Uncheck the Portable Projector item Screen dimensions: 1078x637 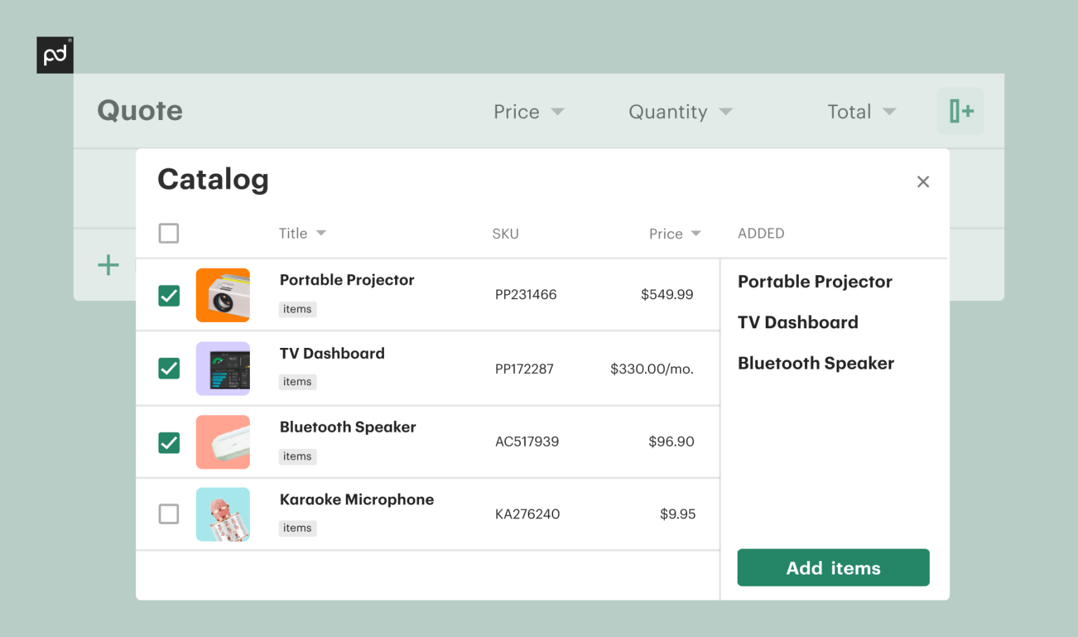pyautogui.click(x=168, y=295)
